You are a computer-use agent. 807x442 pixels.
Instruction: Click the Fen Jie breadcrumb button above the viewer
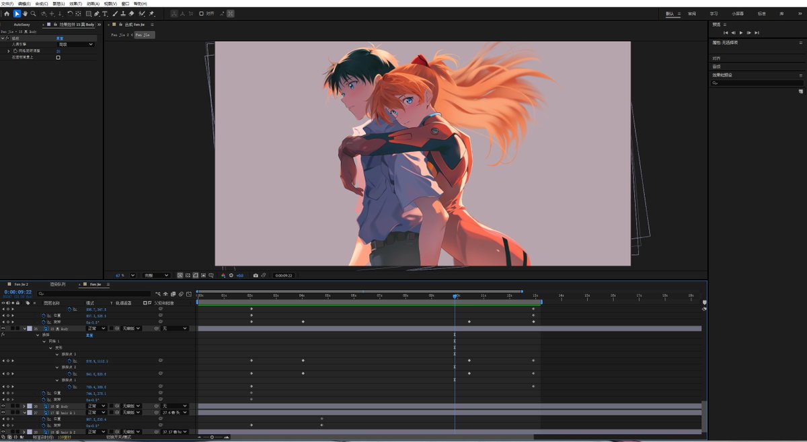[144, 34]
